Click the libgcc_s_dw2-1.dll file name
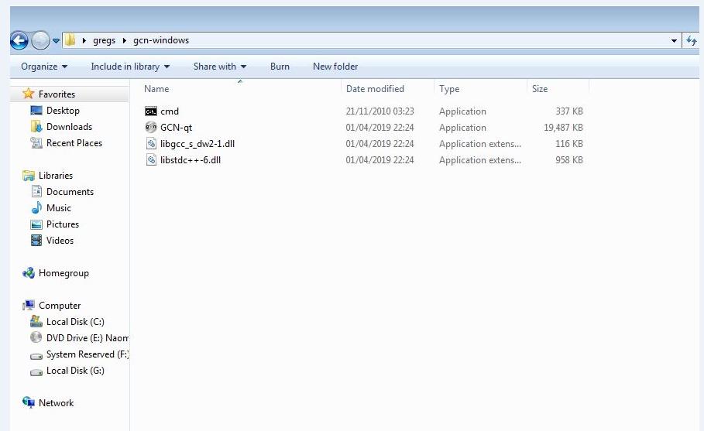The image size is (704, 431). (197, 143)
